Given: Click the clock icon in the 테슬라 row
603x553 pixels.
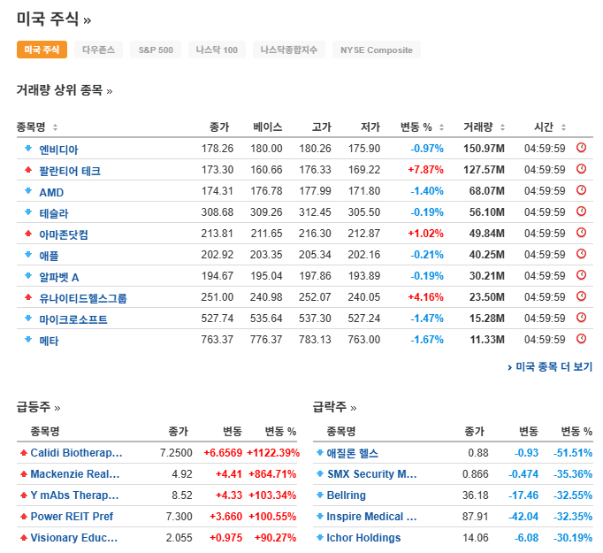Looking at the screenshot, I should coord(581,211).
